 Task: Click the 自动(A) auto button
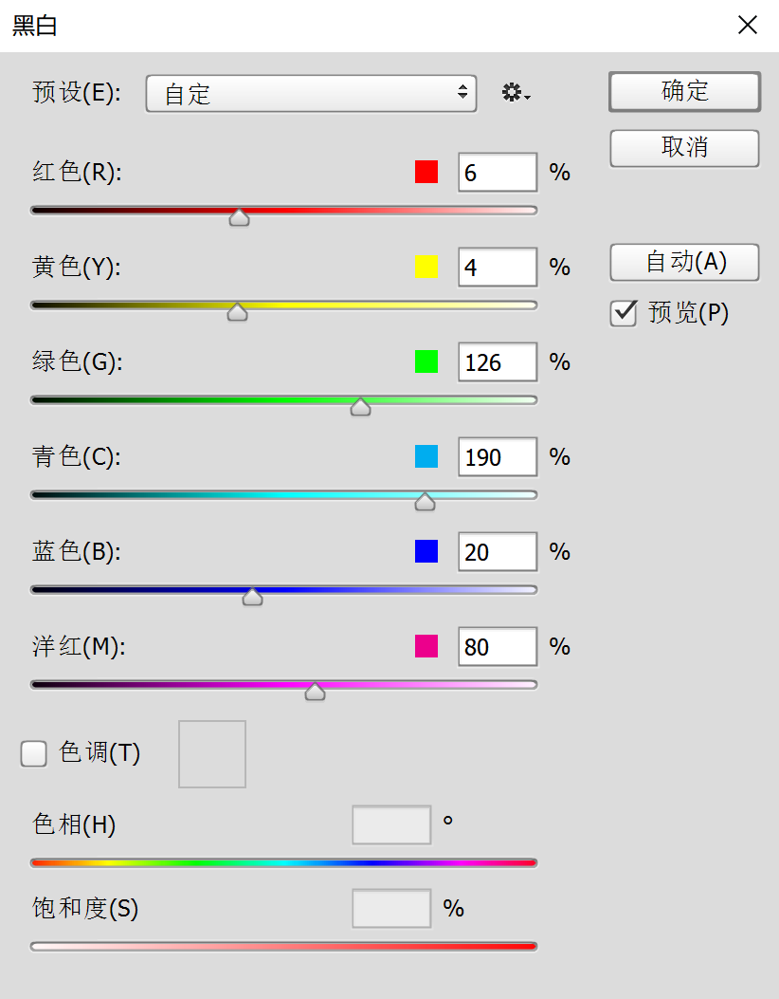pyautogui.click(x=684, y=262)
